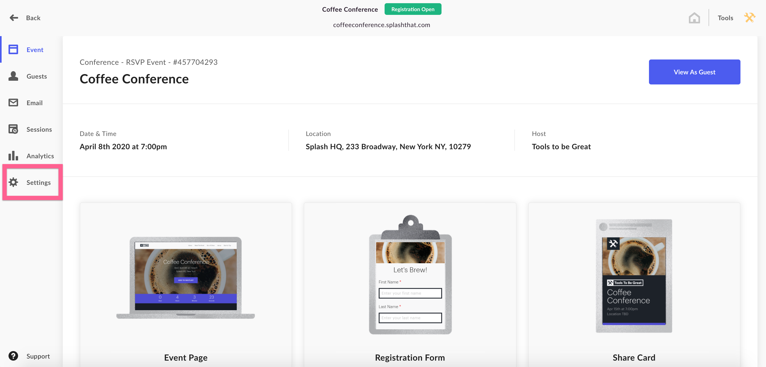Open the Sessions sidebar section
Image resolution: width=766 pixels, height=367 pixels.
tap(39, 130)
